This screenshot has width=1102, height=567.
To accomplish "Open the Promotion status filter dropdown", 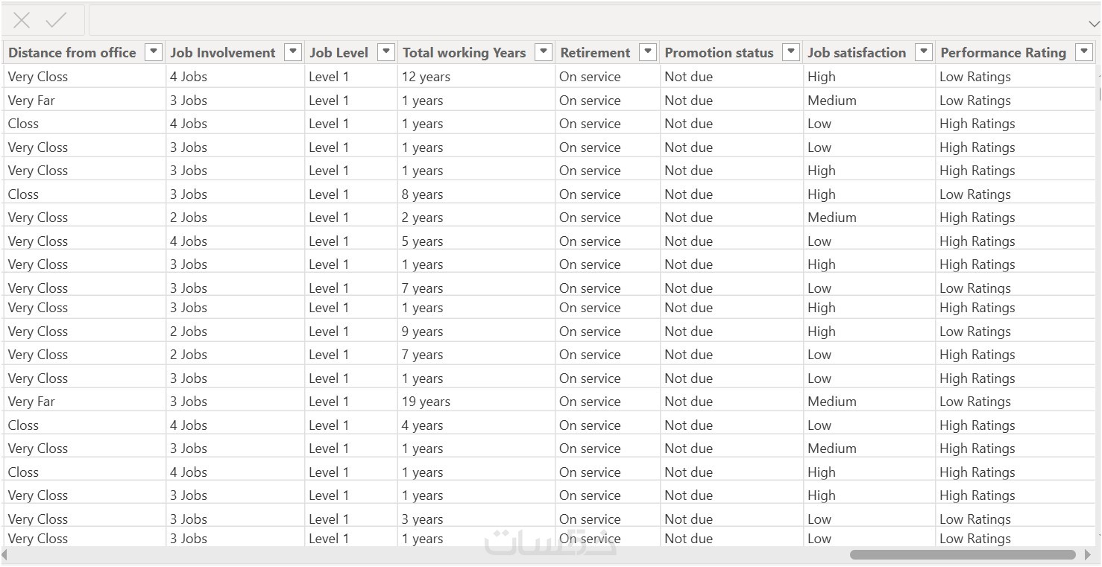I will 791,52.
